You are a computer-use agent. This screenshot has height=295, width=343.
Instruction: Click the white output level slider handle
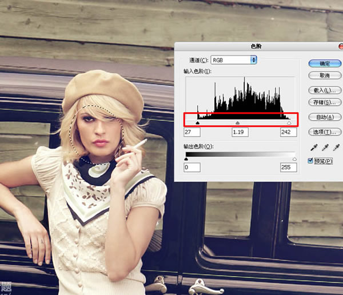pos(294,159)
